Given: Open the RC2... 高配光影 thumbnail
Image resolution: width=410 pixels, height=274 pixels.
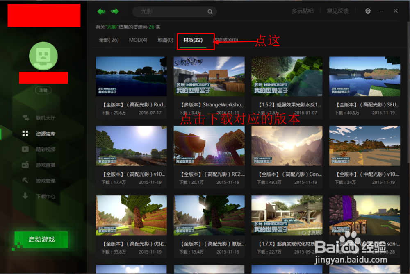Looking at the screenshot, I should [x=209, y=146].
